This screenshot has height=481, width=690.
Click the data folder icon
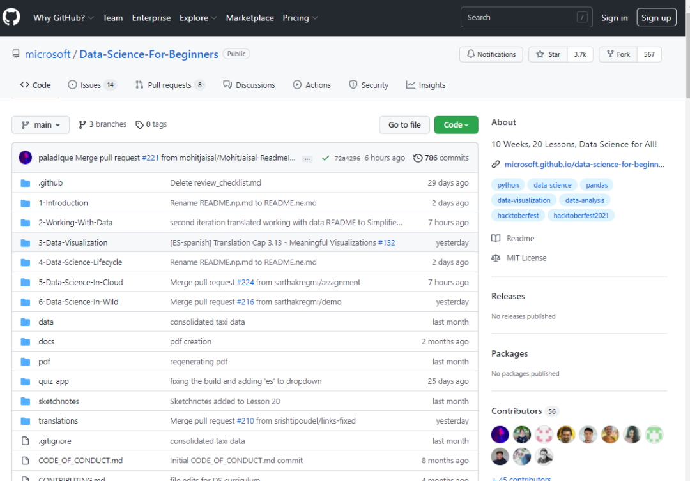[26, 322]
